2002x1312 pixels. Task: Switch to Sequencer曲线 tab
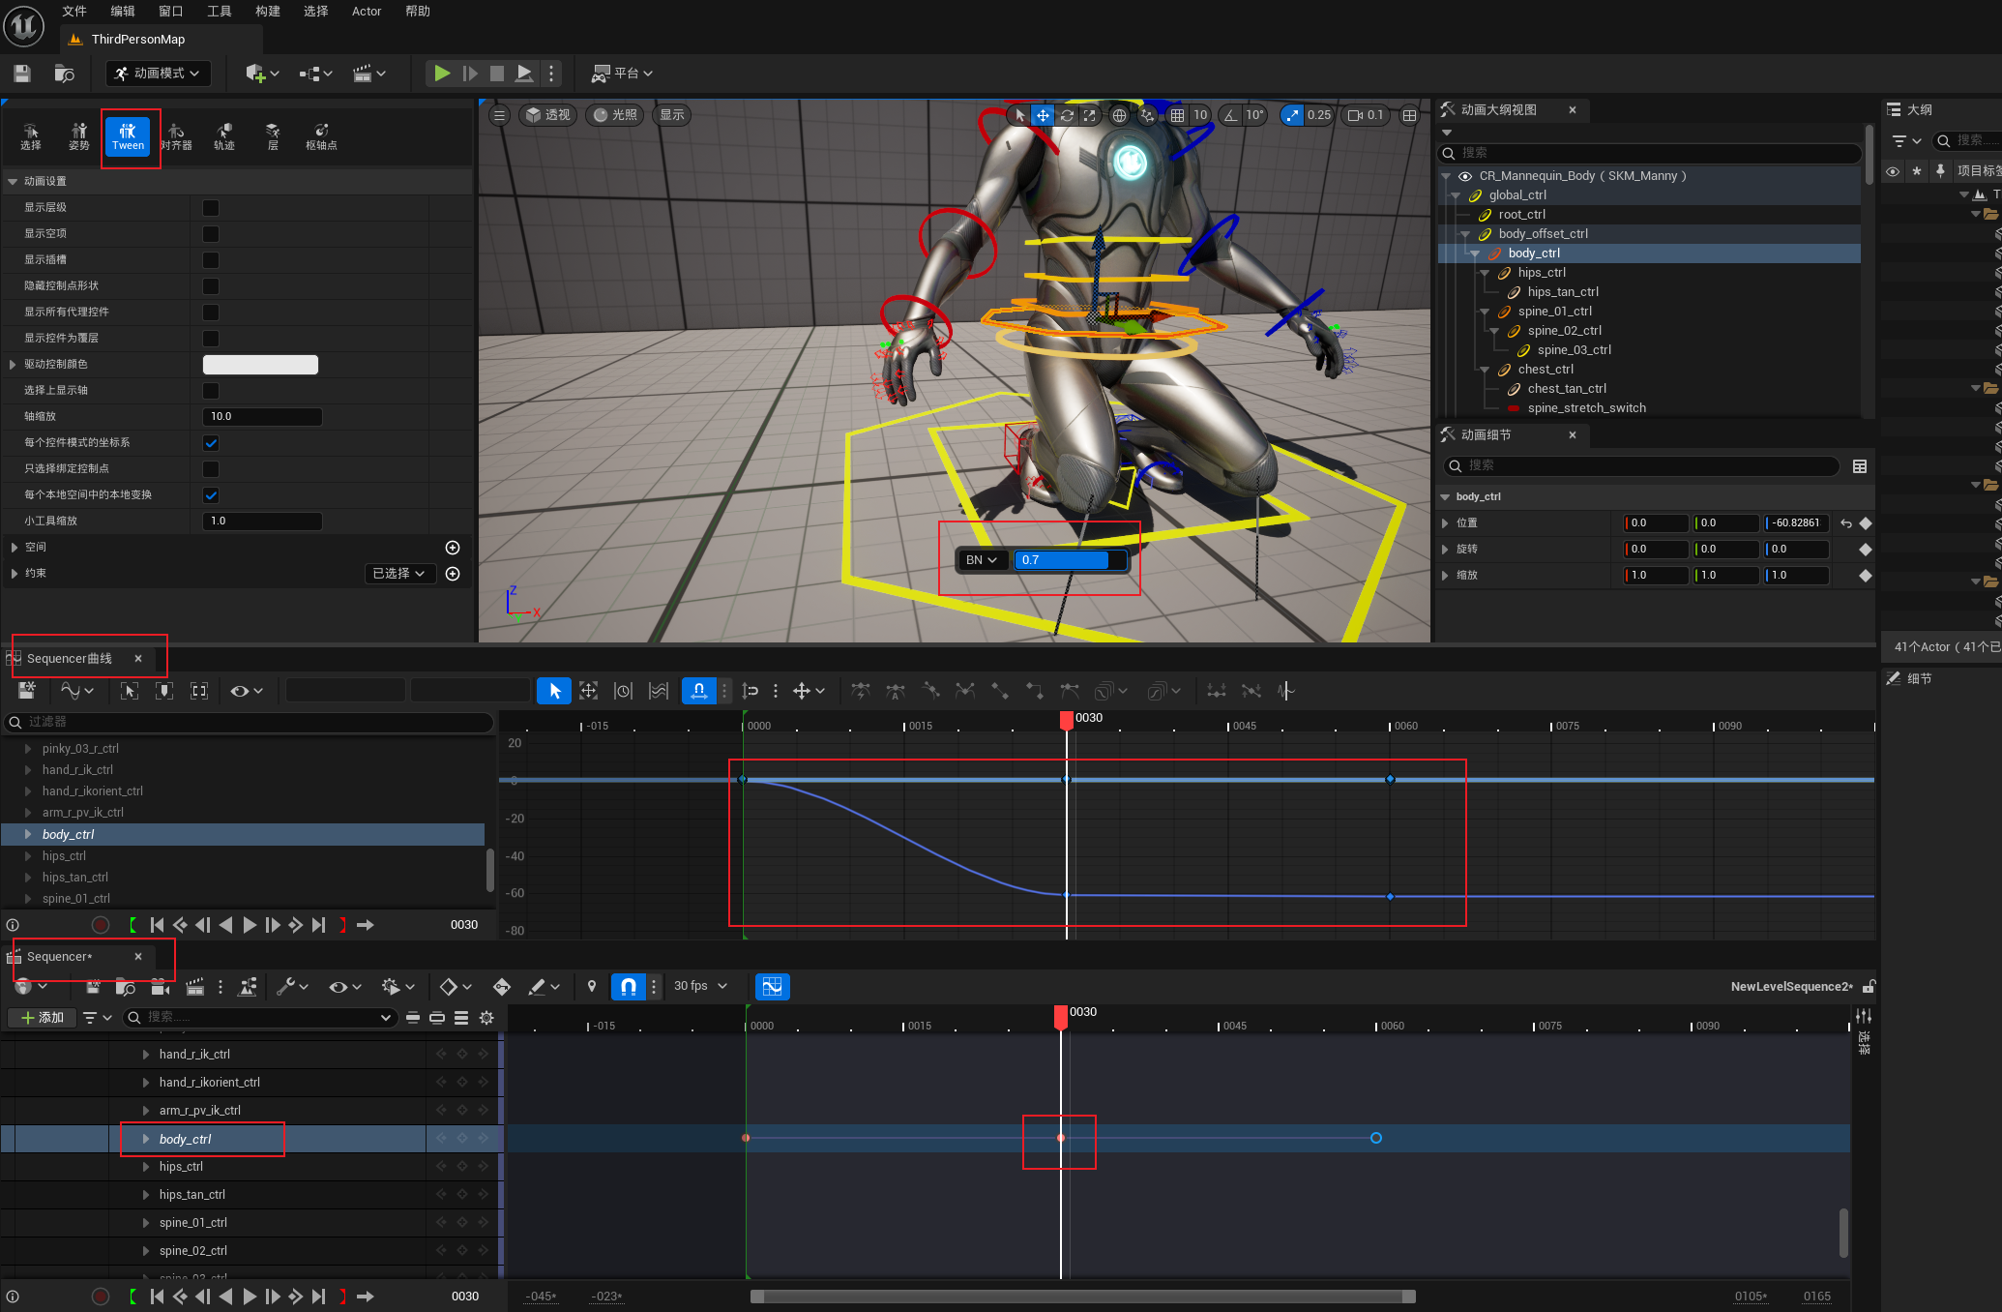click(x=70, y=659)
